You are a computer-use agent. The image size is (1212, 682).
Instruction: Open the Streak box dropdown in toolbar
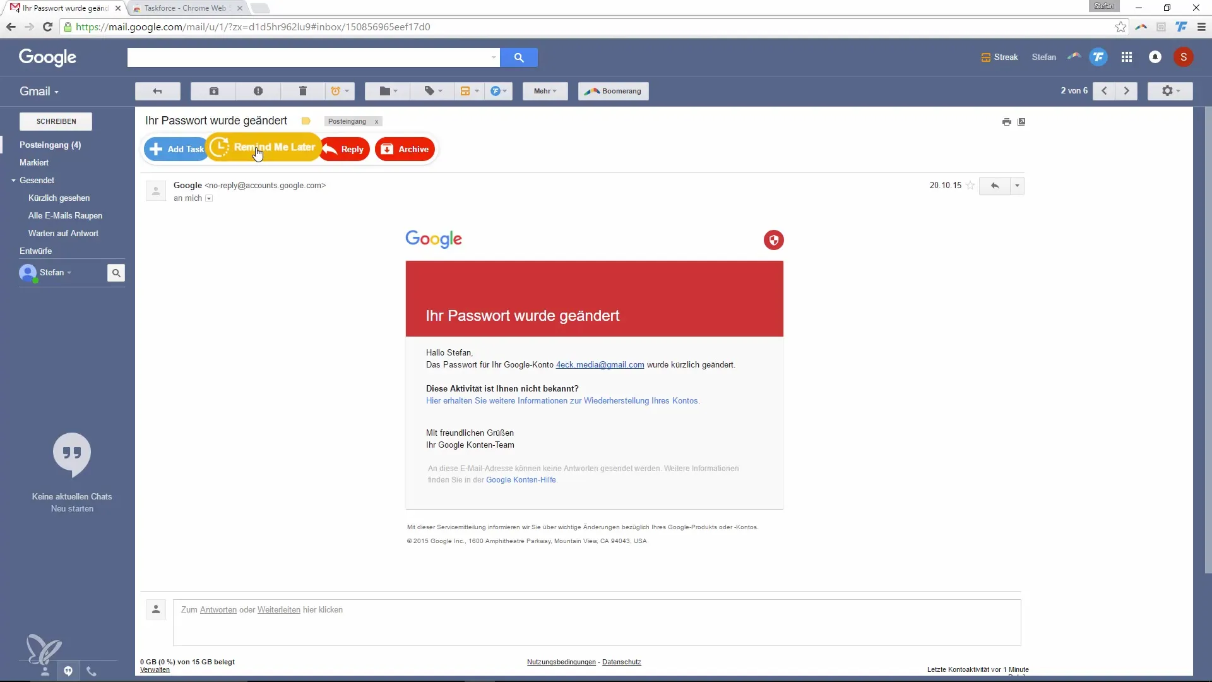click(469, 91)
